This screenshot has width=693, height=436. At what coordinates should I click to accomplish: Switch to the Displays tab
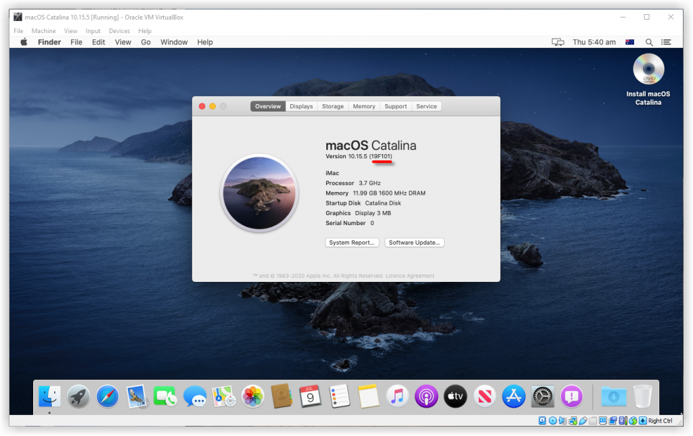pyautogui.click(x=301, y=106)
